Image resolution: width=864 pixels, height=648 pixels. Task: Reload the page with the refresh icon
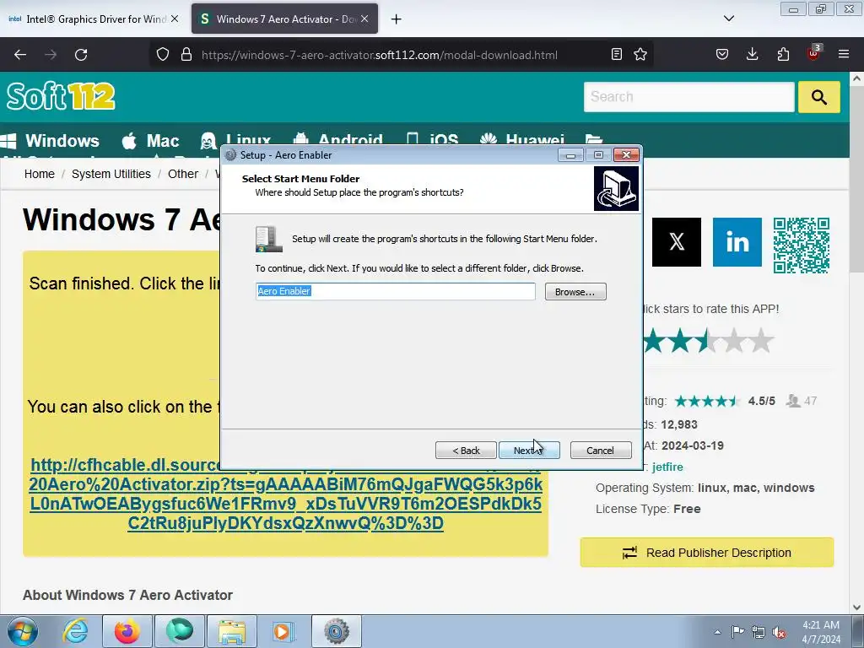pos(81,55)
